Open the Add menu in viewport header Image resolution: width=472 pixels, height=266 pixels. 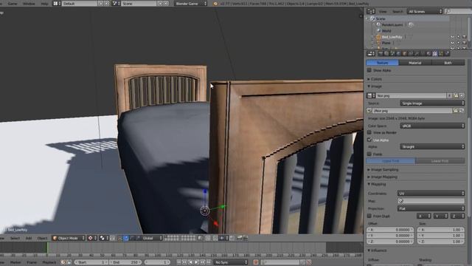29,238
